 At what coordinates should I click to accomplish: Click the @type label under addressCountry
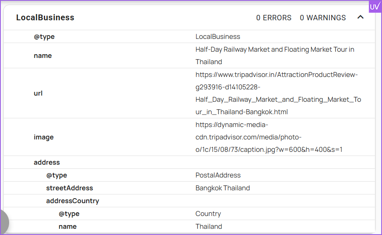point(69,213)
